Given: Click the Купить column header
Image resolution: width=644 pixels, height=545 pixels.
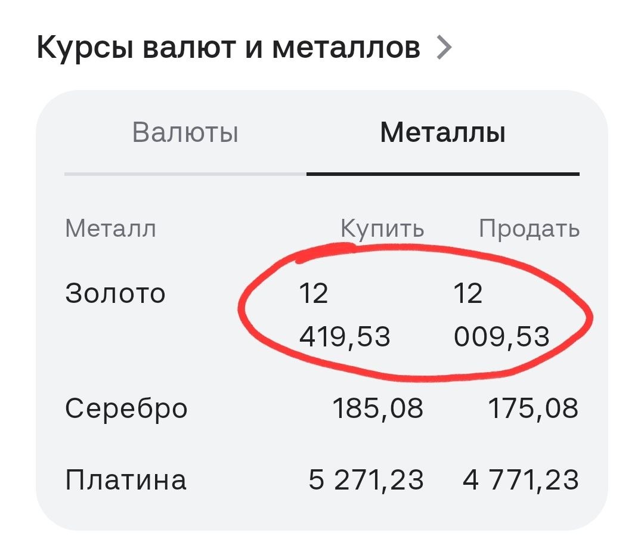Looking at the screenshot, I should [382, 228].
